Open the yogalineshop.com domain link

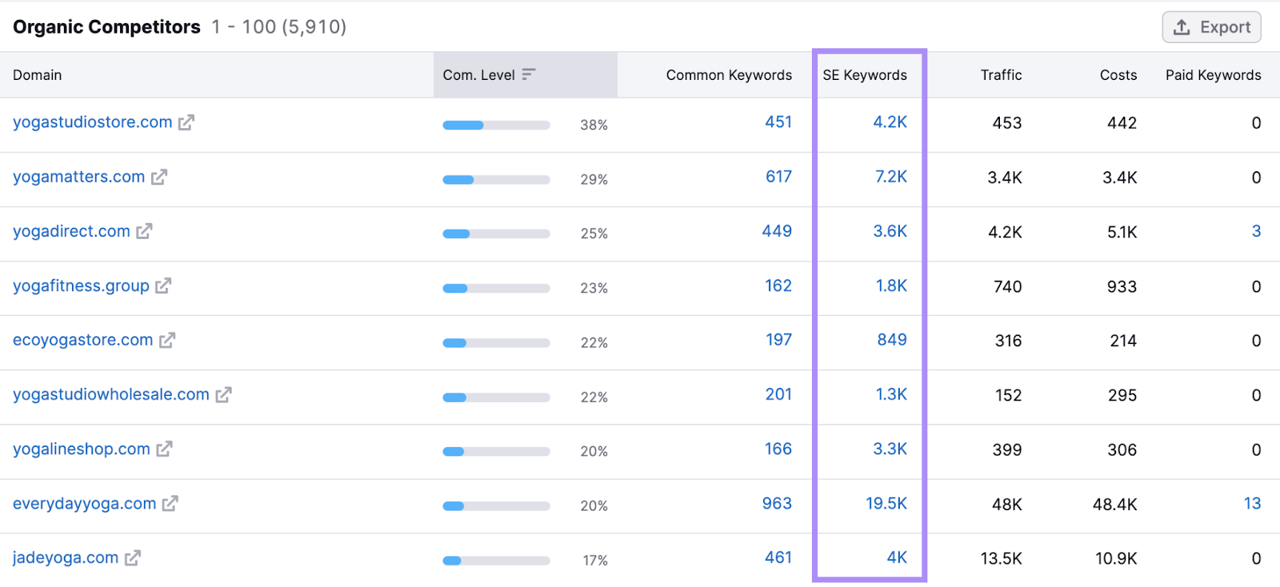coord(82,449)
